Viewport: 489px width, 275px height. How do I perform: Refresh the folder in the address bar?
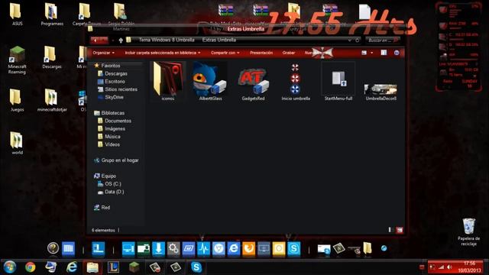(x=358, y=40)
